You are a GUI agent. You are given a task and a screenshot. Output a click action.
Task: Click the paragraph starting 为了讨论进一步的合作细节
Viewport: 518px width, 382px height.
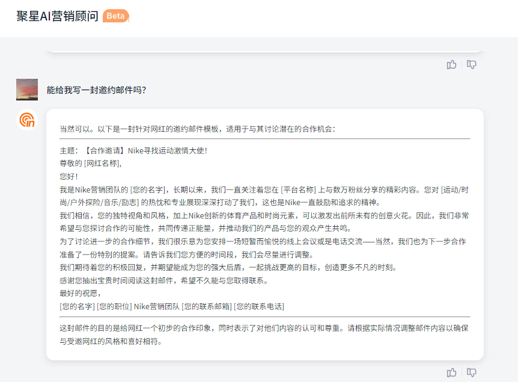click(x=263, y=248)
